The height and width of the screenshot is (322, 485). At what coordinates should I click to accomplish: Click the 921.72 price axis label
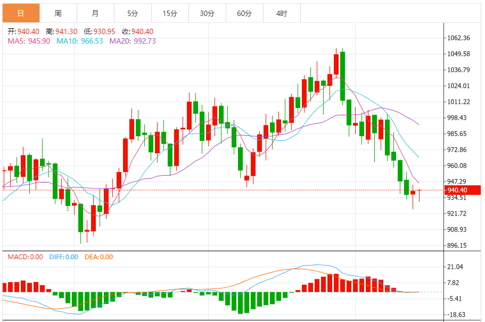click(x=457, y=214)
